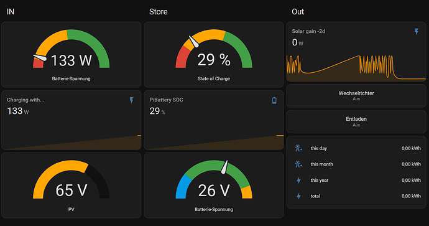Click the 0,00 kWh value for this year
Screen dimensions: 429x226
click(x=411, y=181)
